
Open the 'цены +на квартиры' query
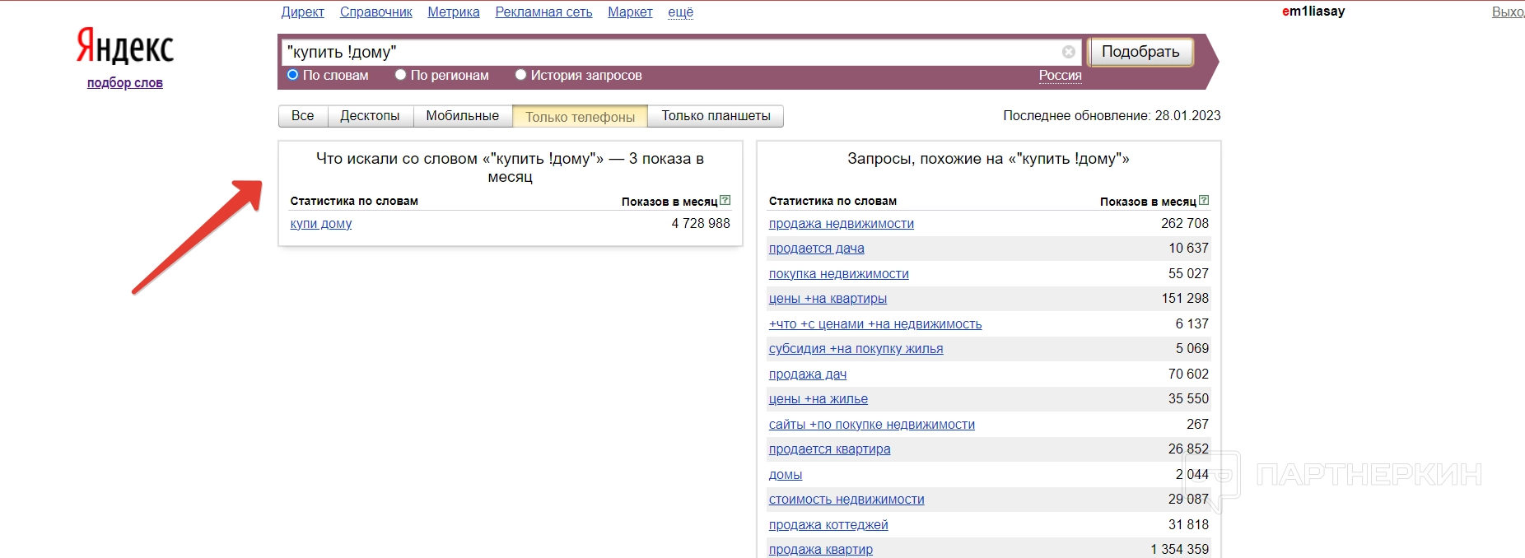[828, 299]
